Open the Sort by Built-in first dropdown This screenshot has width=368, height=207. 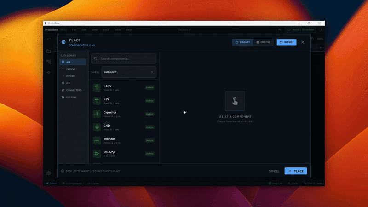point(129,72)
